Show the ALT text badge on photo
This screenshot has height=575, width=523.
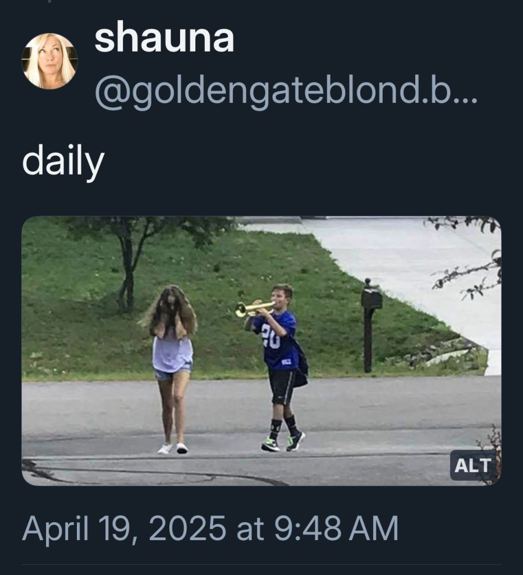472,466
